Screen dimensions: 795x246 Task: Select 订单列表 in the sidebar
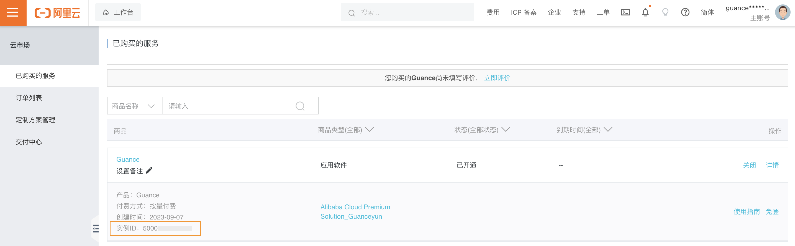[x=49, y=98]
